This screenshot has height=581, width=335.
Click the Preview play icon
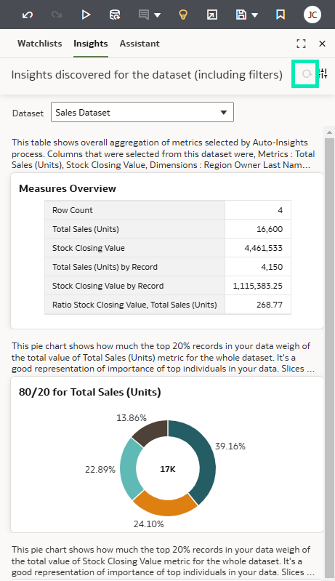tap(86, 15)
